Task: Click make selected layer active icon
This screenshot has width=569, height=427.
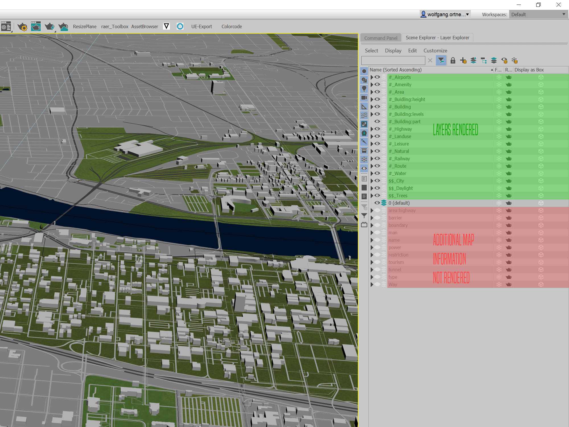Action: click(x=494, y=60)
